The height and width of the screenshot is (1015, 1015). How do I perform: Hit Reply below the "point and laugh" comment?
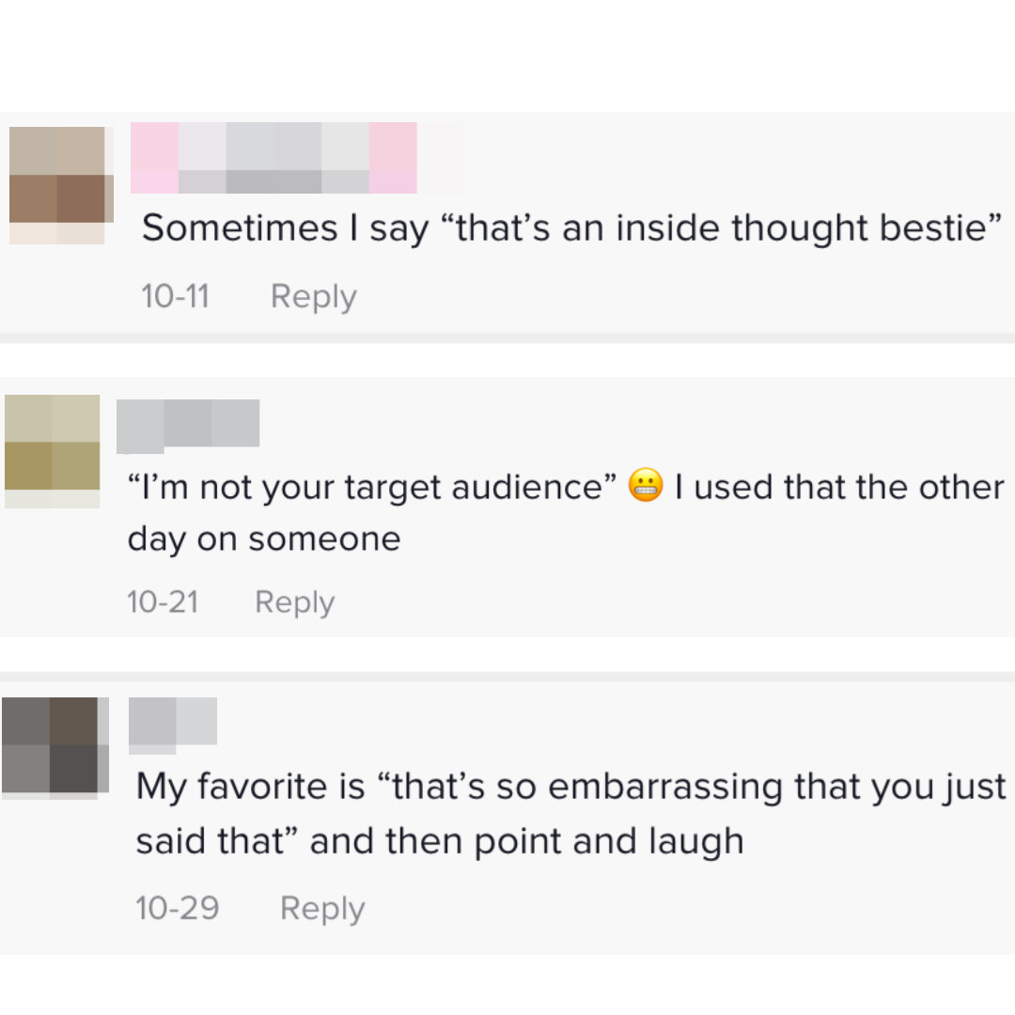[x=322, y=909]
